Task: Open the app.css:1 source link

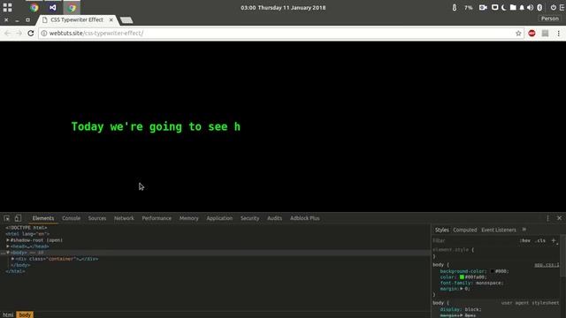Action: pos(547,265)
